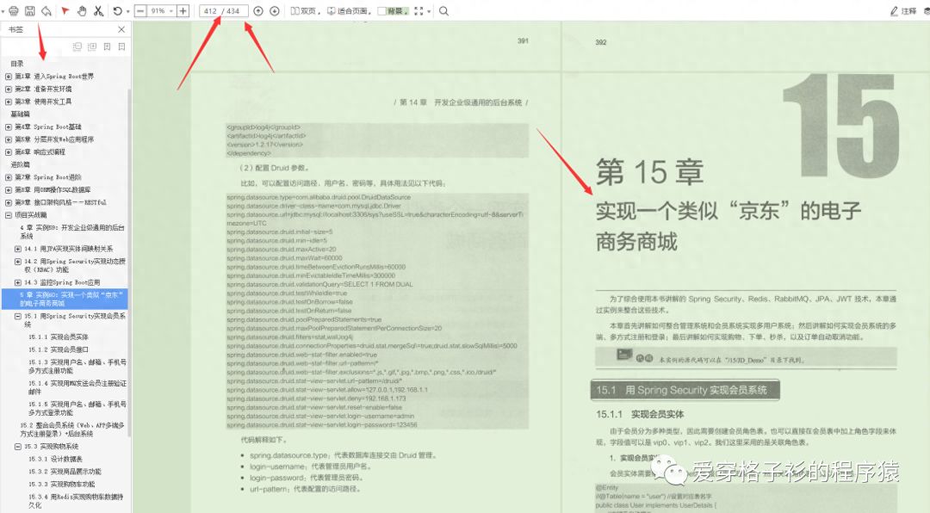Select the 书签 panel tab
The width and height of the screenshot is (930, 513).
point(15,29)
